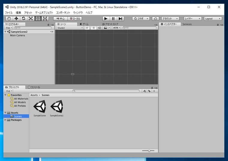Switch to the ゲーム tab

pyautogui.click(x=84, y=24)
